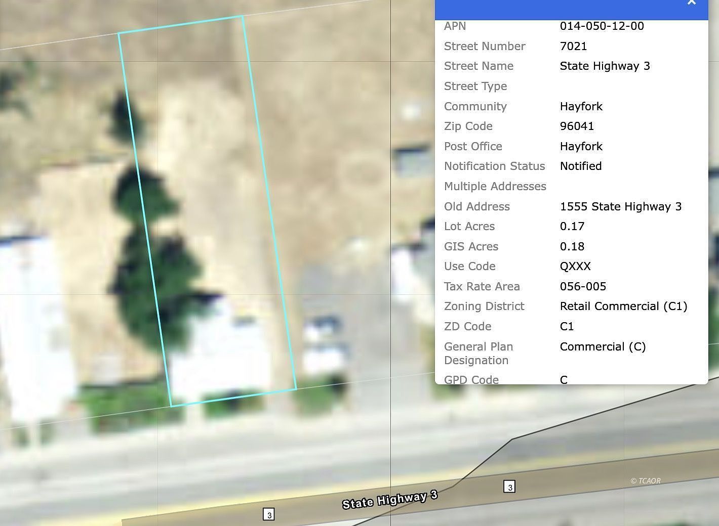Click the State Highway 3 road label

coord(389,500)
